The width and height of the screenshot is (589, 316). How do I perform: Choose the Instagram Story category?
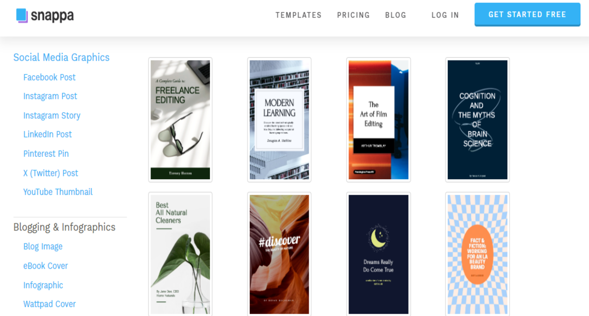tap(52, 116)
